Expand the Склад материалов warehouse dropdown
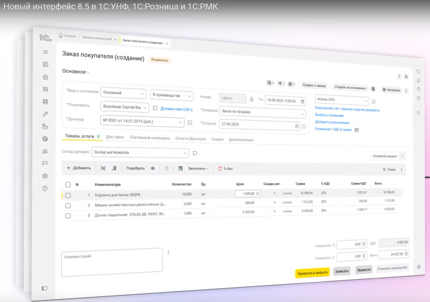Screen dimensions: 430x302 [185, 153]
